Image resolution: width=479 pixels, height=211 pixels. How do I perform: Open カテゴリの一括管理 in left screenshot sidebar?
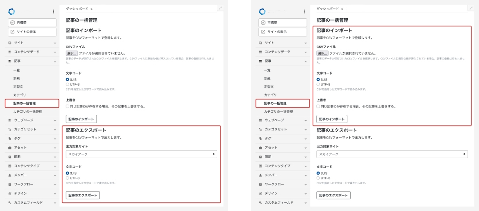point(27,112)
